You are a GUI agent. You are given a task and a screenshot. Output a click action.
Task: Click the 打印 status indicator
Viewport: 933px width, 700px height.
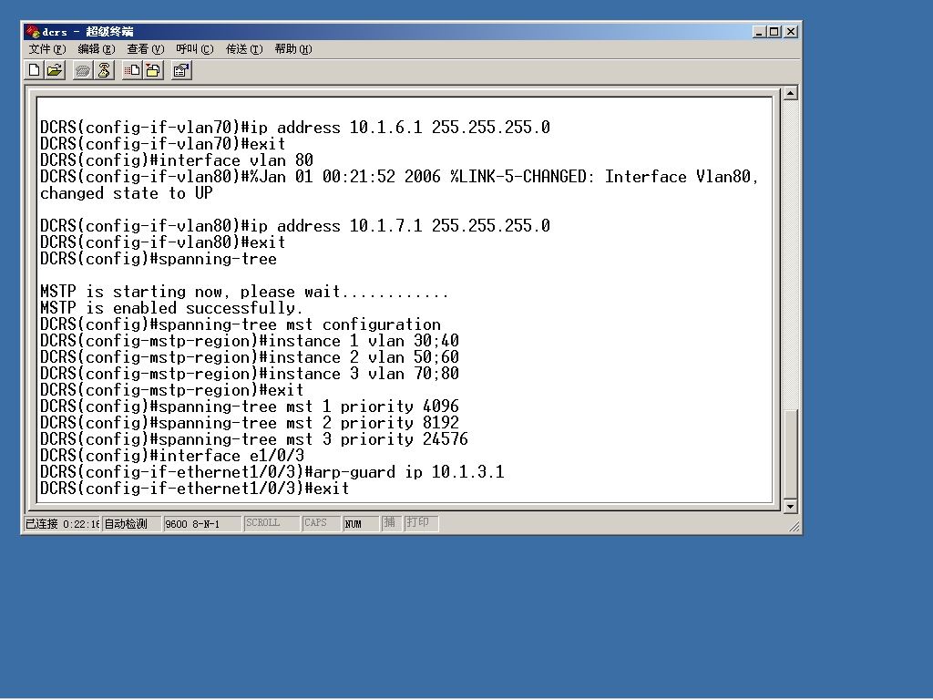pyautogui.click(x=421, y=523)
